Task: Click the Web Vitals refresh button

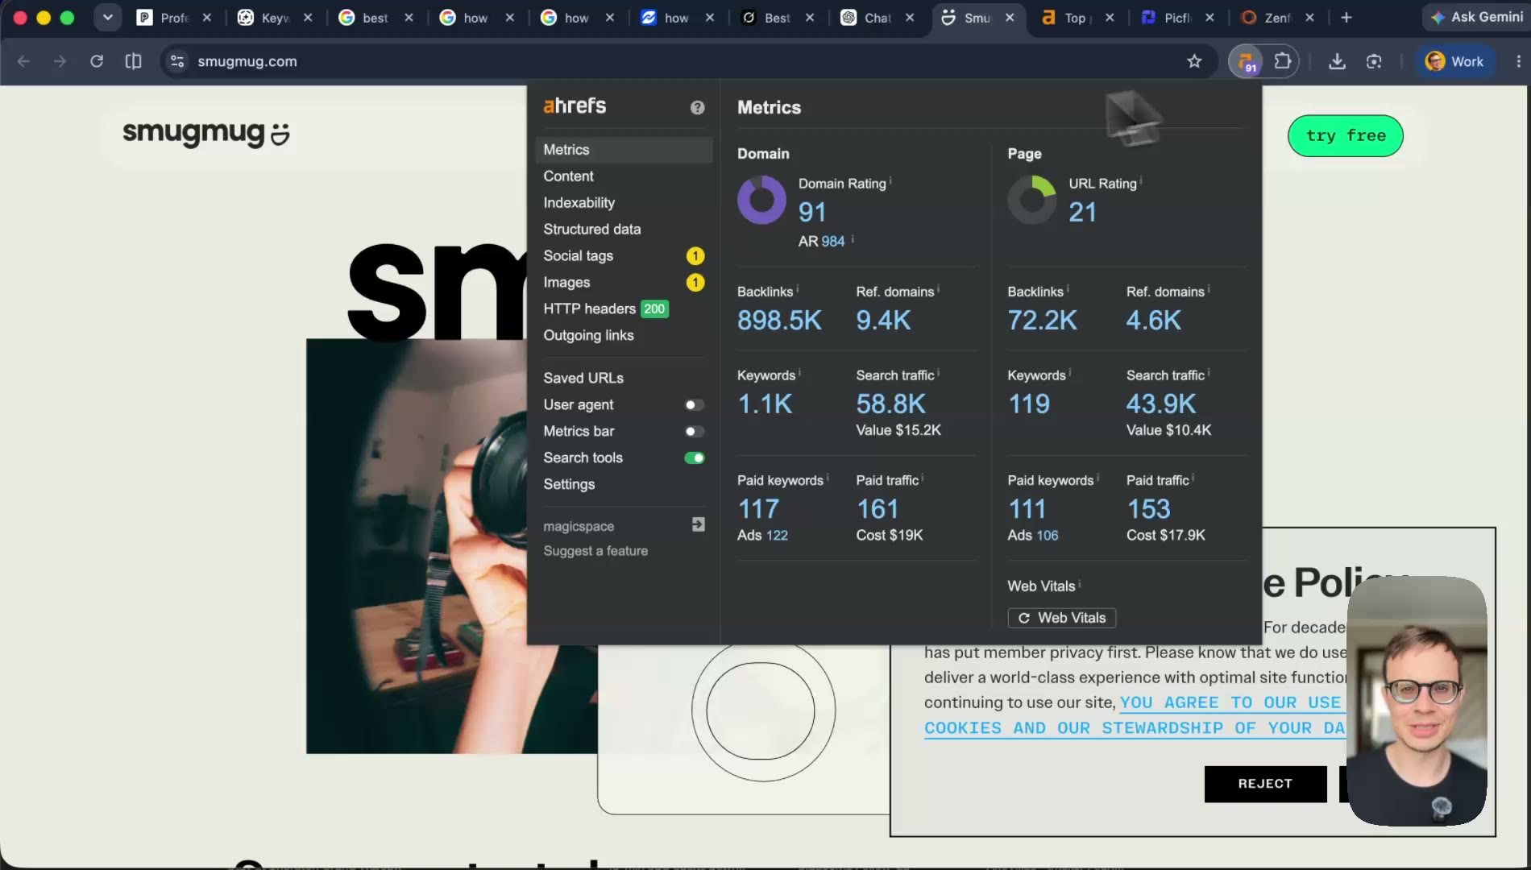Action: click(1062, 619)
